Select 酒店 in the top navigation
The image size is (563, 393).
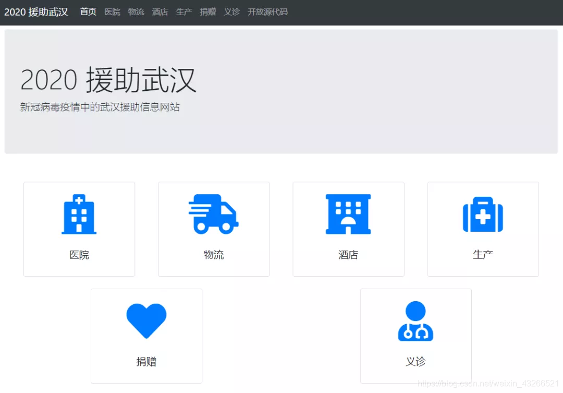pyautogui.click(x=160, y=12)
